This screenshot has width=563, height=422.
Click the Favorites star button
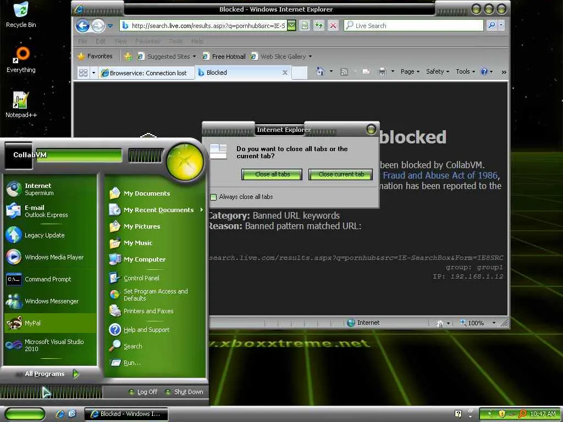pos(95,56)
